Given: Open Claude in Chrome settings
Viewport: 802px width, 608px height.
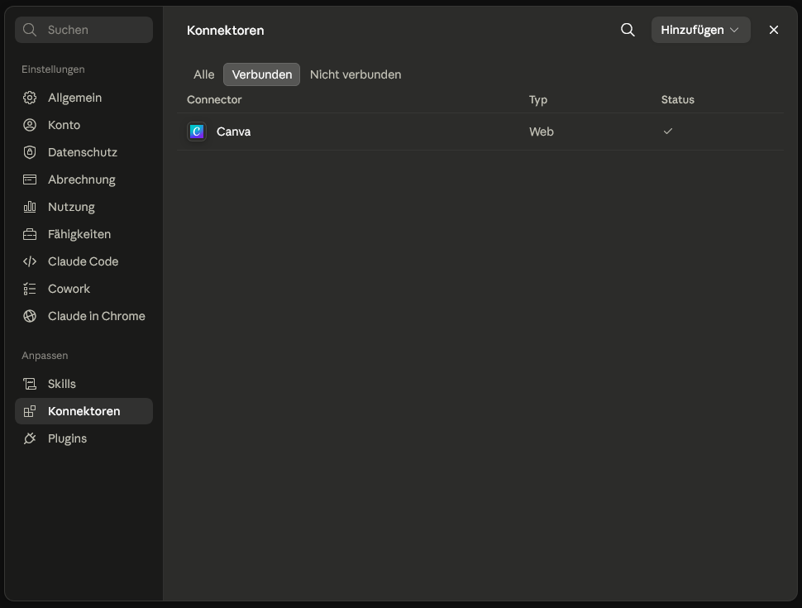Looking at the screenshot, I should [x=84, y=316].
